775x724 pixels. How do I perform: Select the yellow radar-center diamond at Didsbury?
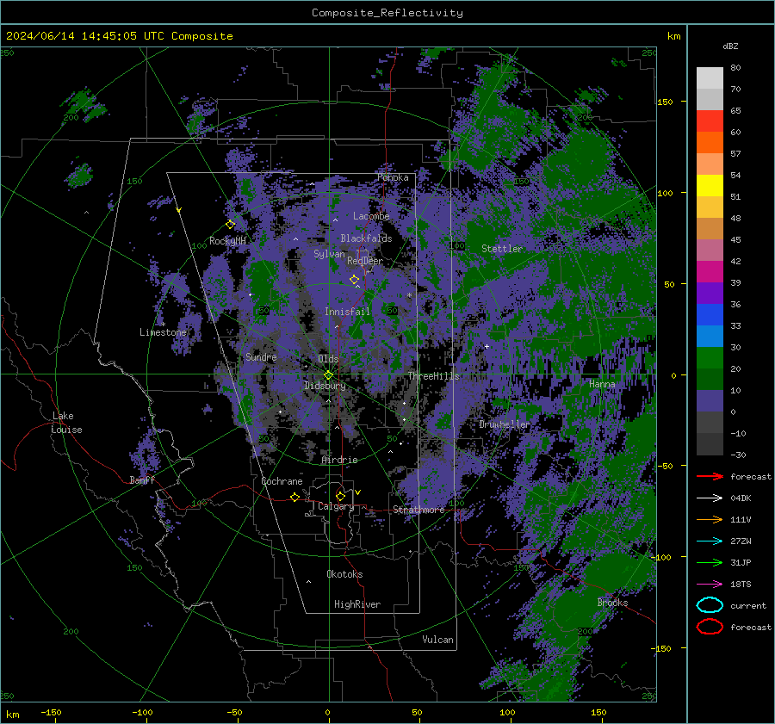(x=328, y=375)
